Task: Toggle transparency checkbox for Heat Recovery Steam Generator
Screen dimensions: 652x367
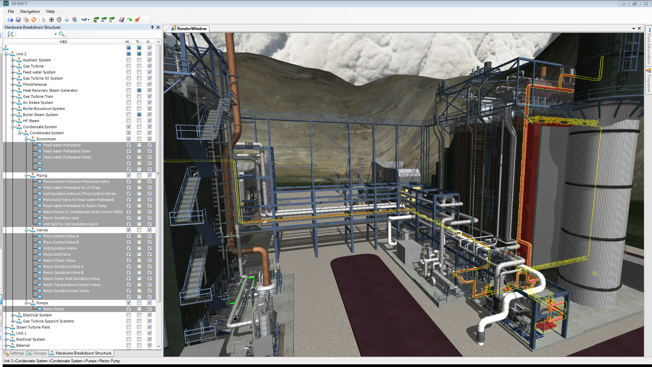Action: click(139, 90)
